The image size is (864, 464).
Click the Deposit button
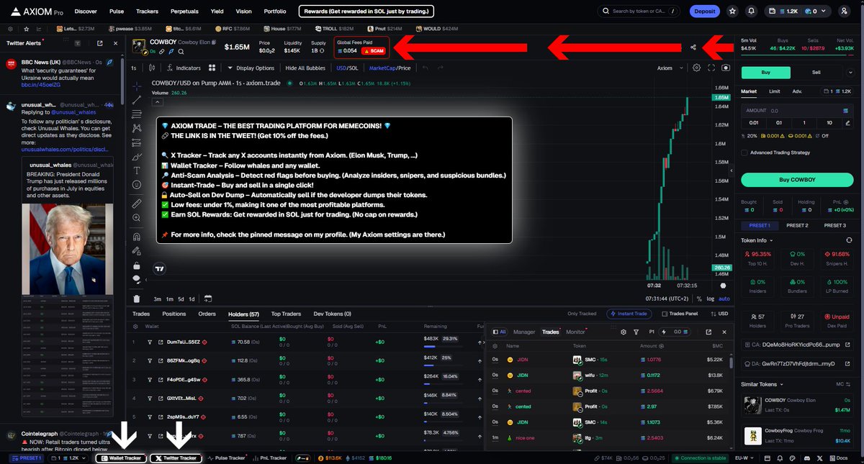tap(704, 12)
